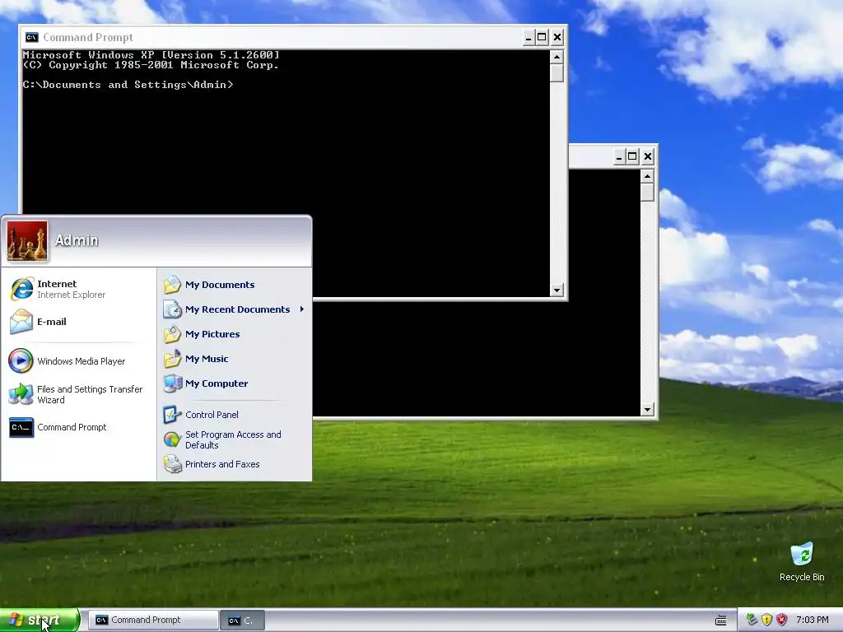
Task: Click scrollbar thumb in back Command Prompt window
Action: coord(647,193)
